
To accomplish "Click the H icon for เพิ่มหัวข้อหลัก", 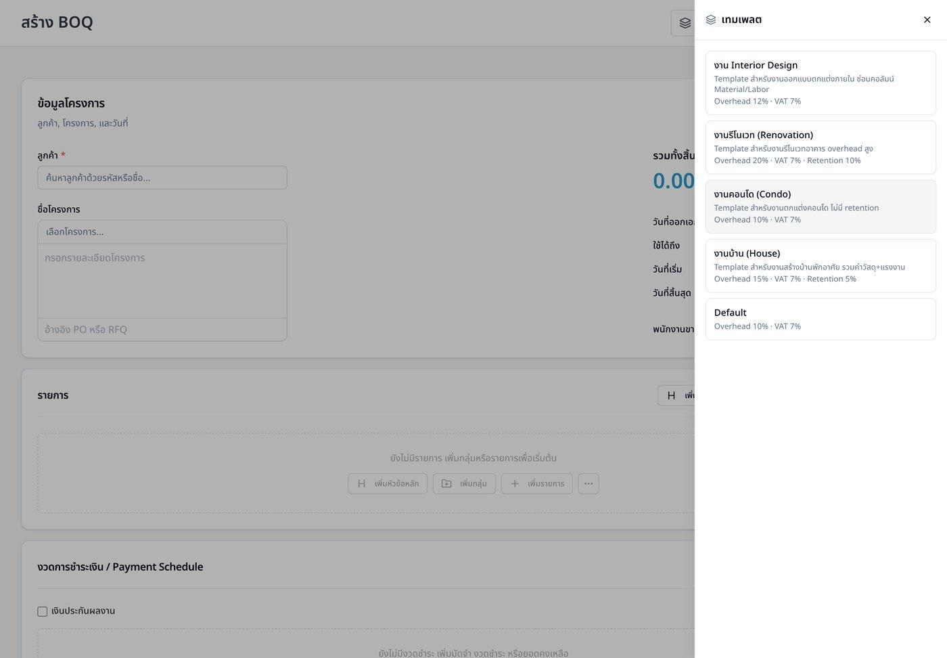I will pyautogui.click(x=361, y=483).
